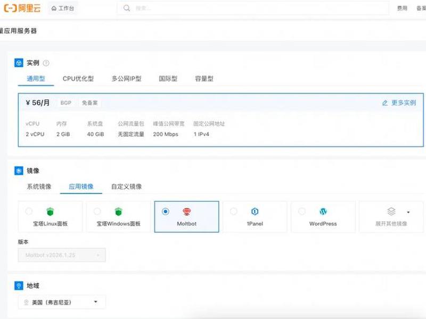Open the 美国（弗吉尼亚）region dropdown
Screen dimensions: 426x319
[x=62, y=302]
